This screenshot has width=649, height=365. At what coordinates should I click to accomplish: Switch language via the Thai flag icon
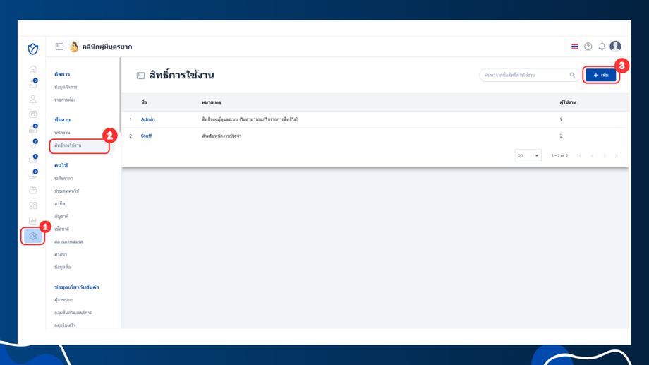point(574,47)
